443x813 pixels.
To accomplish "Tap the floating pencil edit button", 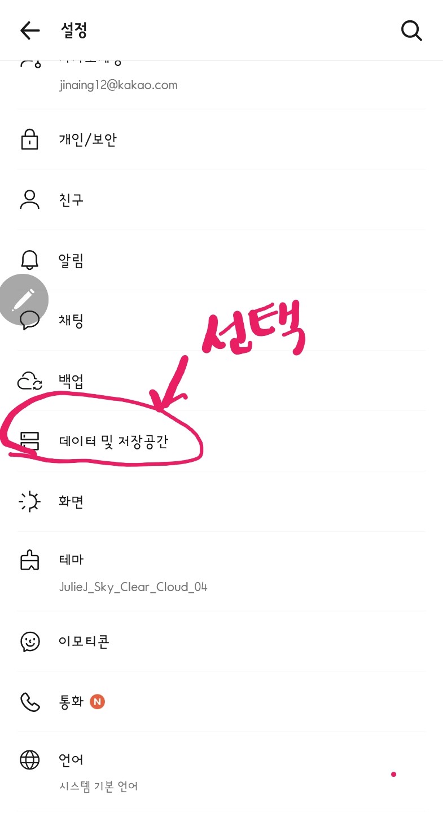I will [x=23, y=299].
